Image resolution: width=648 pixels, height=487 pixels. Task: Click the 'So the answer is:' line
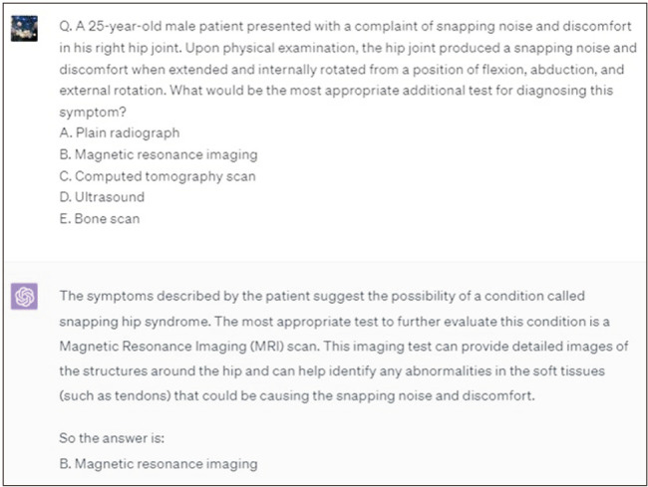[x=112, y=438]
